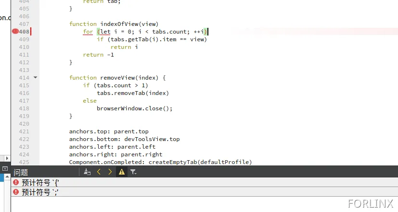Image resolution: width=398 pixels, height=212 pixels.
Task: Open the issues filter funnel dropdown
Action: coord(133,172)
